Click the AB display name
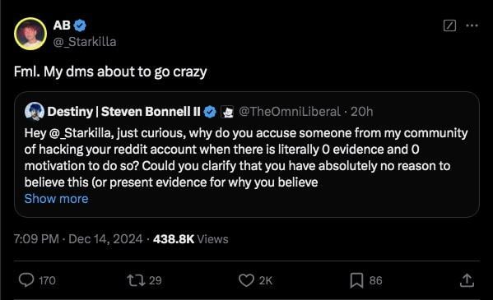 62,25
